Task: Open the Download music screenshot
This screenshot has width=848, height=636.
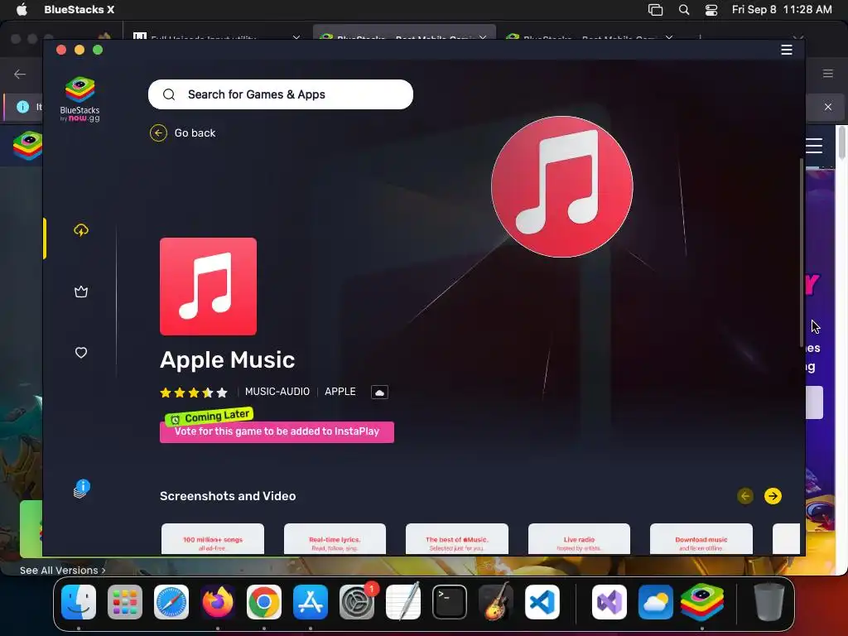Action: pos(701,538)
